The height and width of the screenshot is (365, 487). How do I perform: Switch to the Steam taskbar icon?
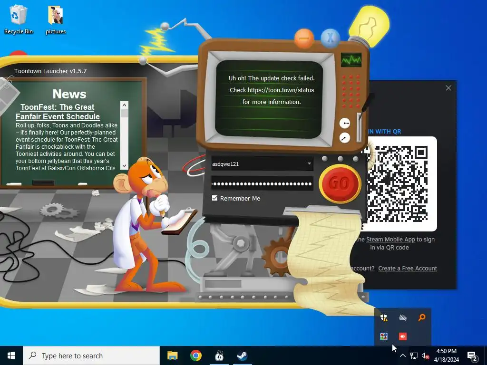pos(242,355)
